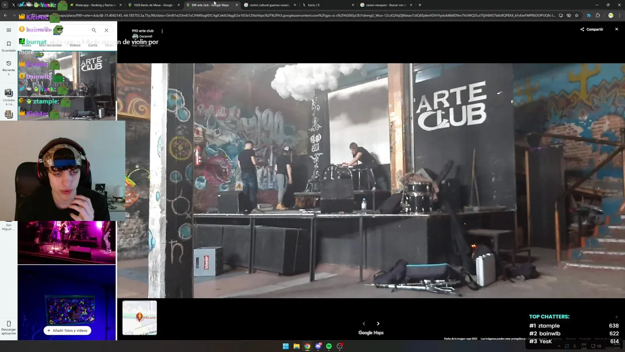Select the Más recientes photos tab

coord(50,45)
